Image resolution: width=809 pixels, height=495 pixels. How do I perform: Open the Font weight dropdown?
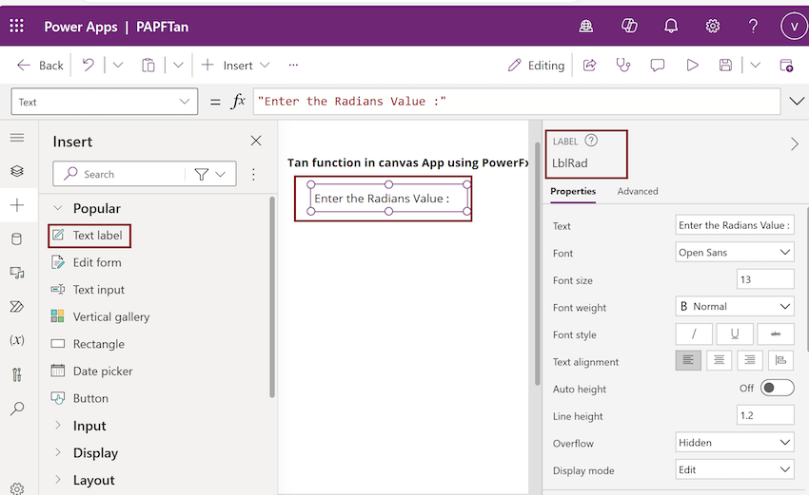734,307
